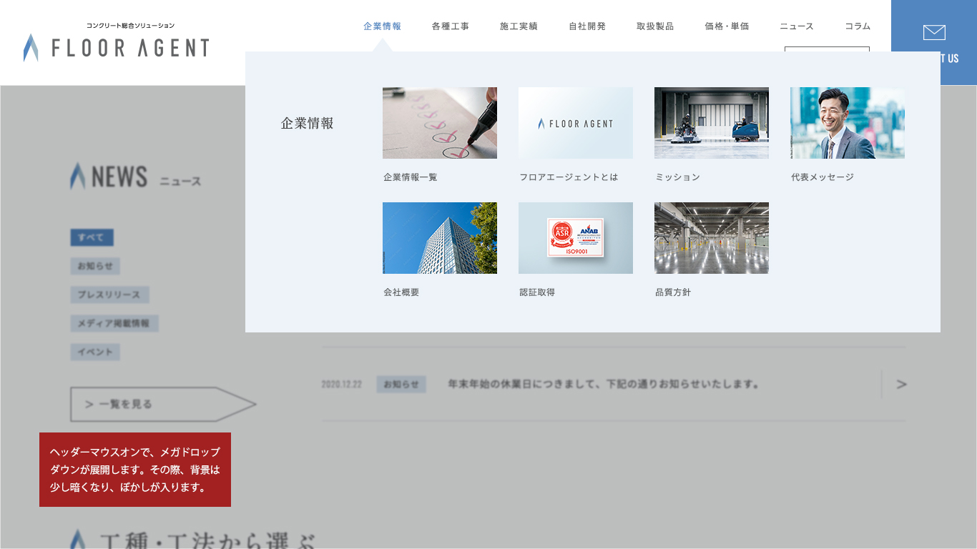This screenshot has height=549, width=977.
Task: Go to the 取扱製品 menu item
Action: 655,26
